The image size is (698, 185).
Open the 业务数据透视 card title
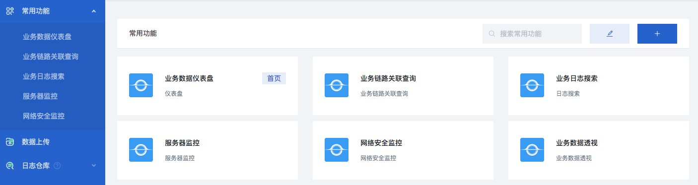coord(577,143)
